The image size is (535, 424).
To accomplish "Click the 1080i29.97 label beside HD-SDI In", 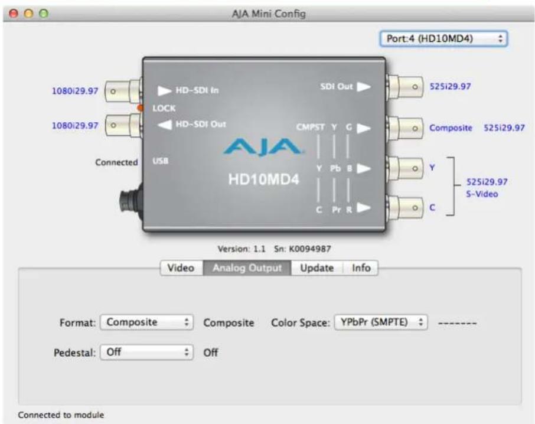I will point(75,91).
